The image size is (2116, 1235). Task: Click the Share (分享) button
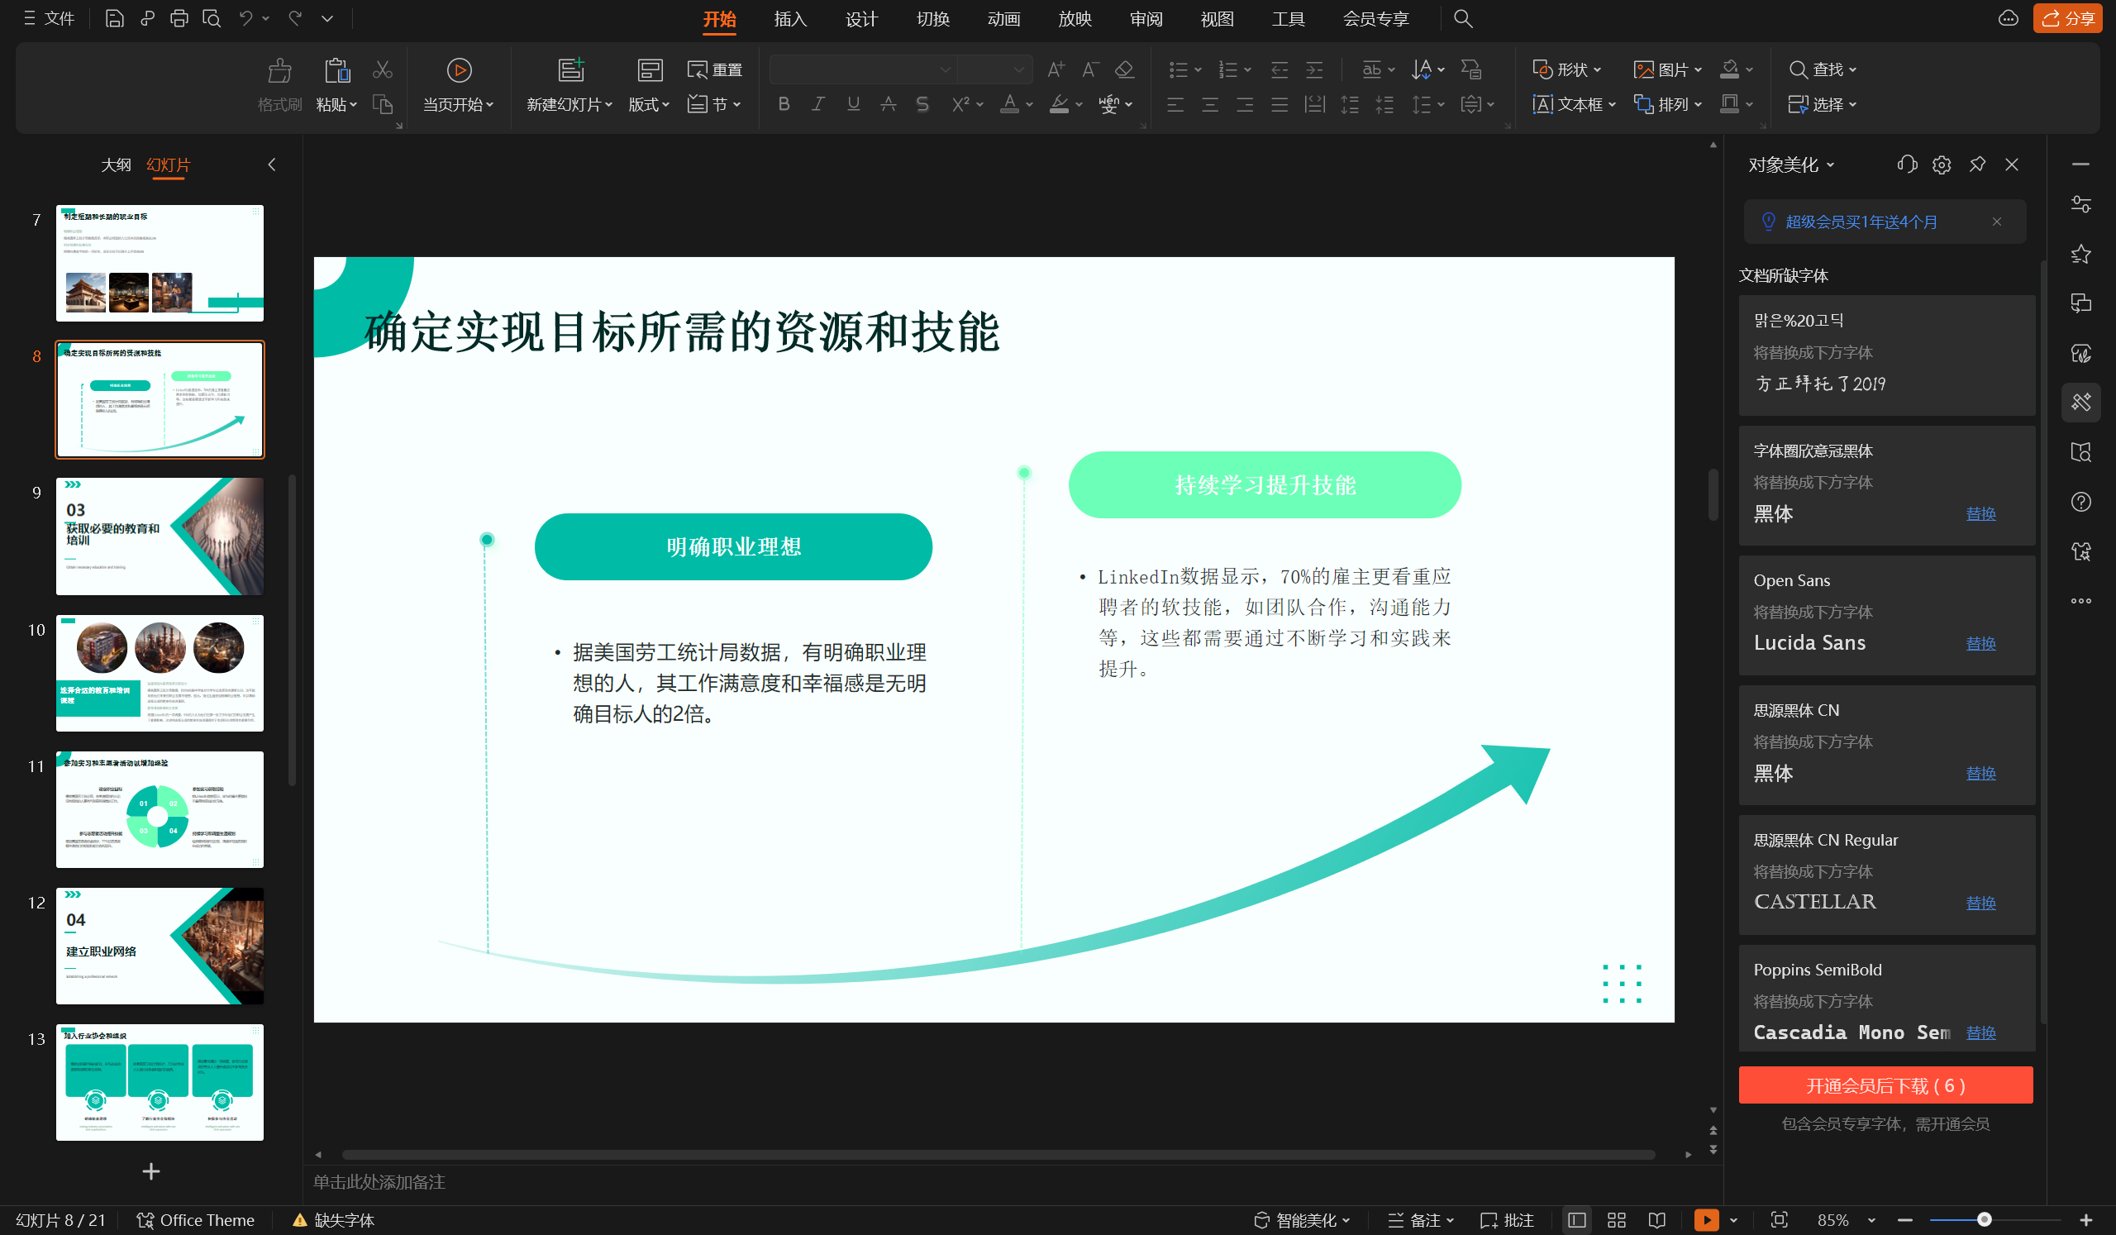[2067, 18]
